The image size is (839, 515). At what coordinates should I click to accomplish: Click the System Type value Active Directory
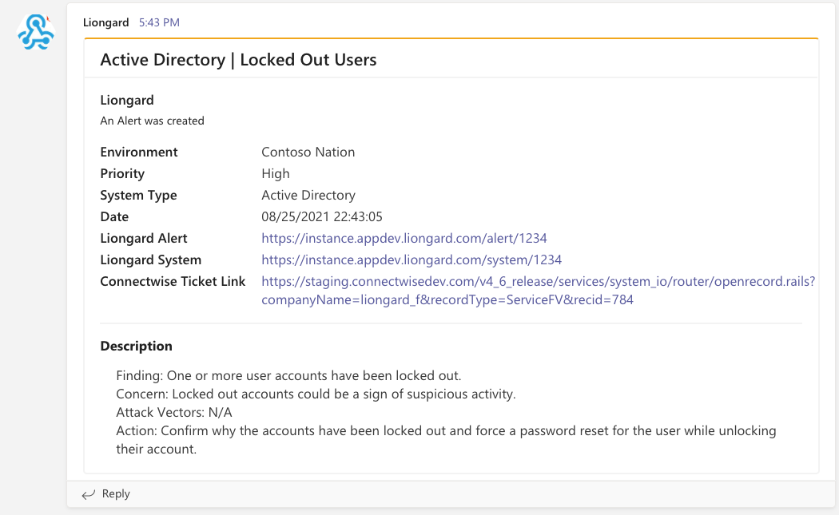308,195
